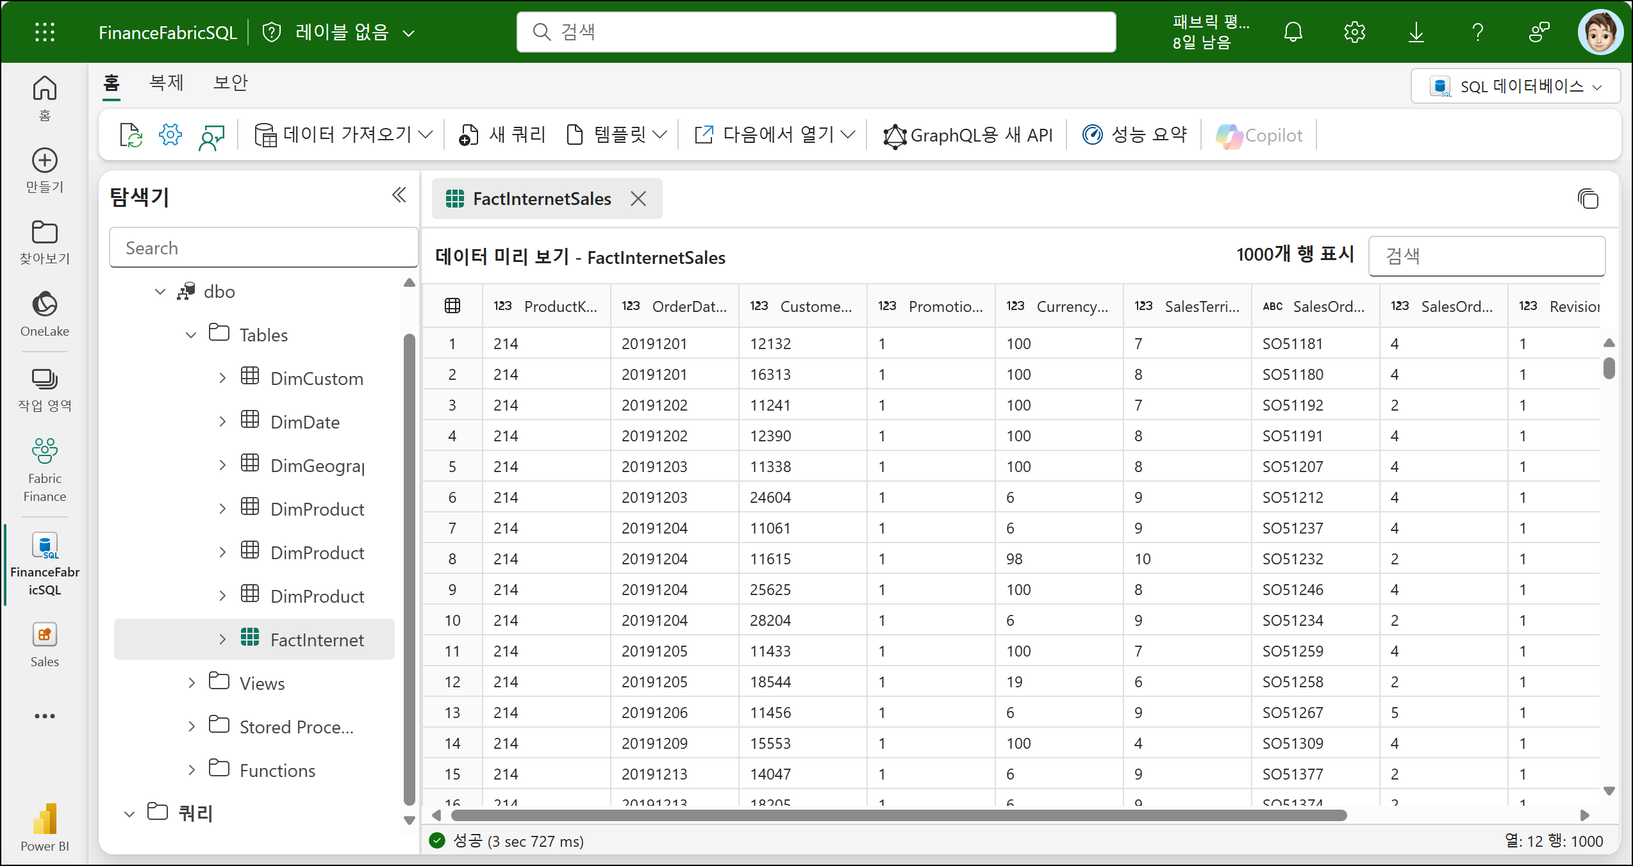The width and height of the screenshot is (1633, 866).
Task: Click the Copilot button
Action: click(x=1260, y=135)
